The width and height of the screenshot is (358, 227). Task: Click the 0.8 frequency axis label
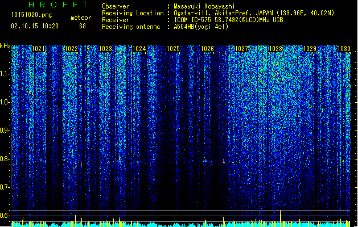(x=5, y=159)
